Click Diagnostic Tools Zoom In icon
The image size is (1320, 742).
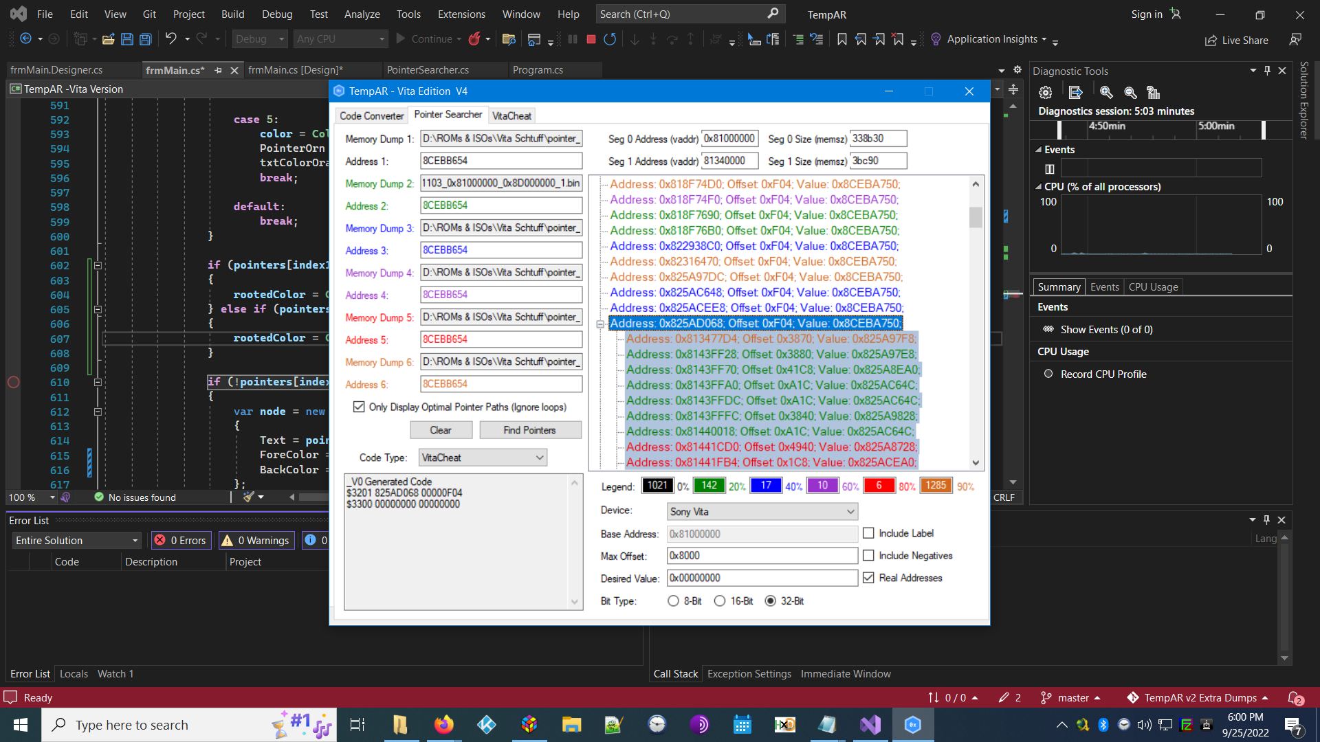(x=1106, y=92)
